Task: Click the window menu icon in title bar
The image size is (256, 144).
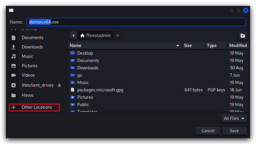Action: coord(11,10)
